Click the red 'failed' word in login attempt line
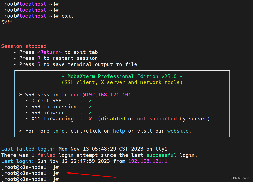The image size is (253, 182). pyautogui.click(x=46, y=155)
